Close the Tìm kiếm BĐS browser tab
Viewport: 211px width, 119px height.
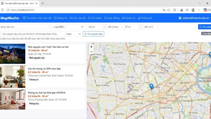click(x=37, y=3)
